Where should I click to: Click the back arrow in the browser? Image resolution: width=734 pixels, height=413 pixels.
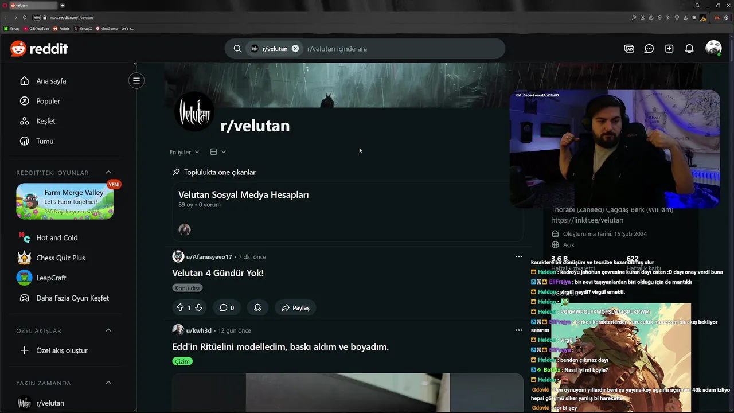coord(6,17)
